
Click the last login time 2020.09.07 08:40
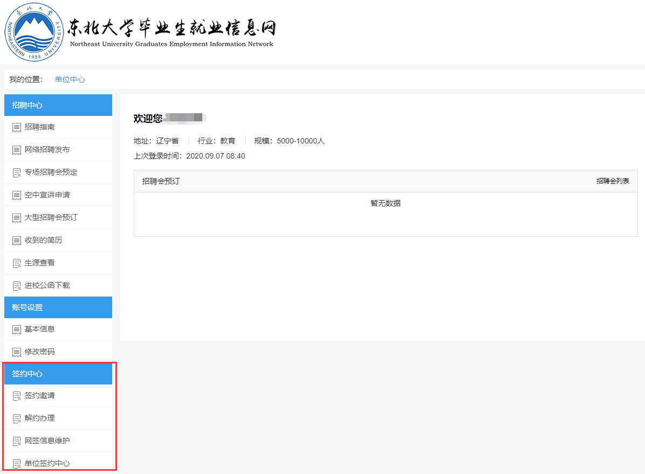(216, 156)
